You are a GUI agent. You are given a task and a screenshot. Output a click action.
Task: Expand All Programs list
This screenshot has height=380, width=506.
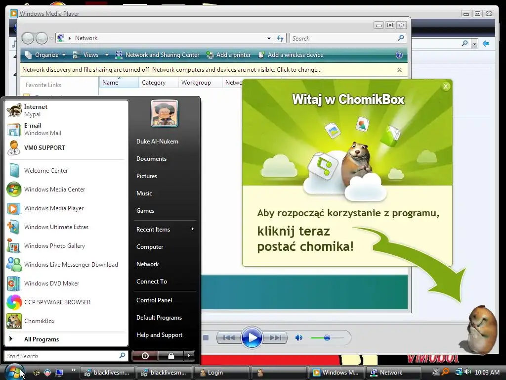(x=66, y=339)
